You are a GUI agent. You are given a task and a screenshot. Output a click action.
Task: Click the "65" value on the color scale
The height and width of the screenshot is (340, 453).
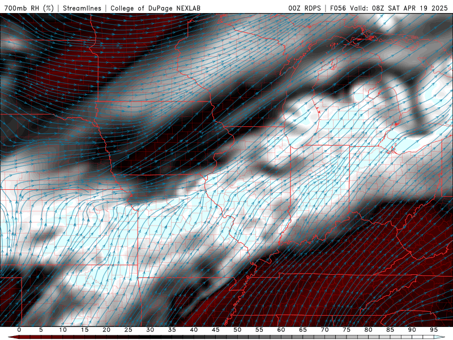click(x=303, y=330)
